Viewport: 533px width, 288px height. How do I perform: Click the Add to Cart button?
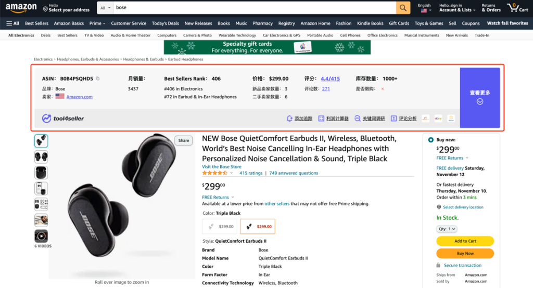point(465,241)
